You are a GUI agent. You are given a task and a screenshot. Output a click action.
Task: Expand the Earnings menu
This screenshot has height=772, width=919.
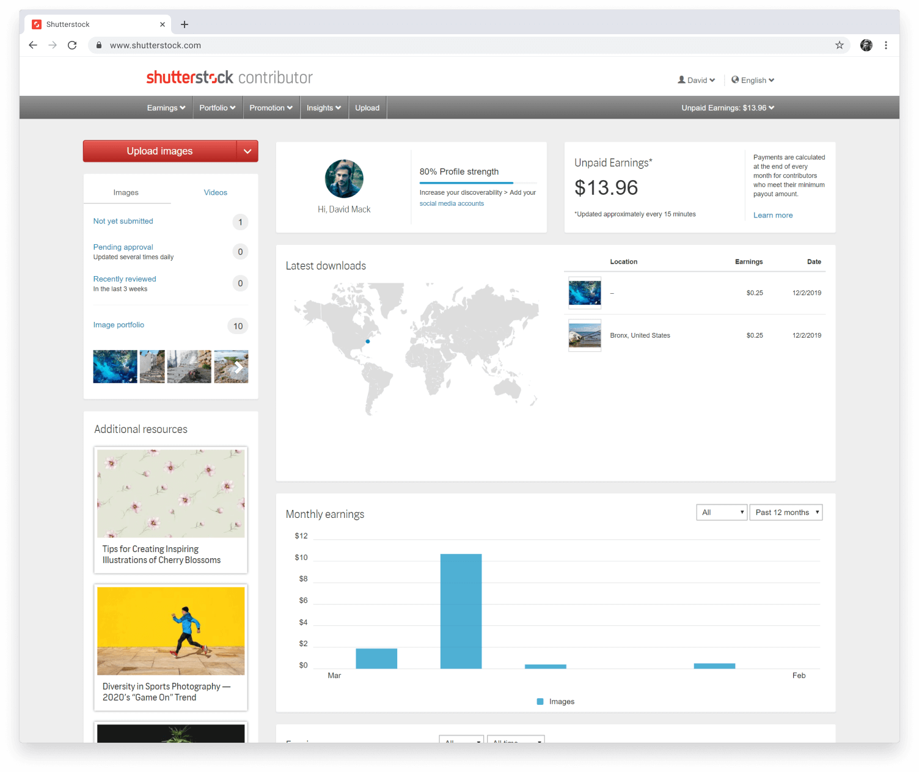(x=166, y=107)
